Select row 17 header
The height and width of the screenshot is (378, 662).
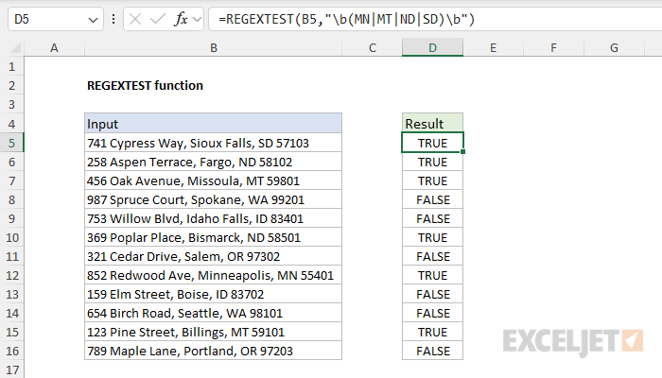11,369
